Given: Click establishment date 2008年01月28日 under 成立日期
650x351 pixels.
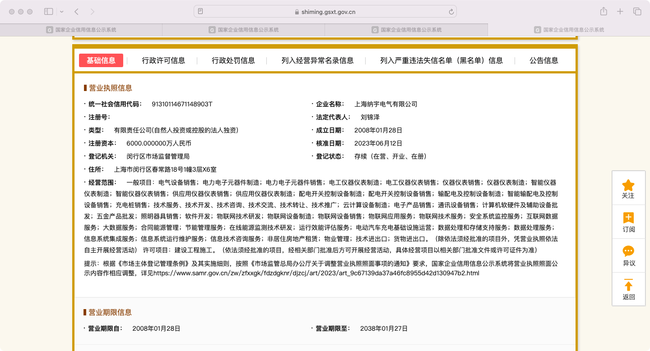Looking at the screenshot, I should [378, 130].
